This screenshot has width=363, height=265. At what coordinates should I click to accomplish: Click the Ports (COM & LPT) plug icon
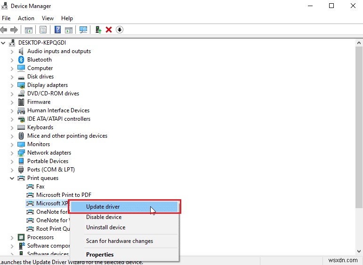[x=21, y=170]
